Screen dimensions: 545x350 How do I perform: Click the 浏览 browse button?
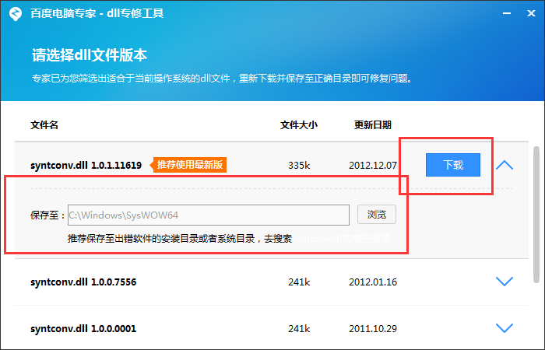(377, 215)
